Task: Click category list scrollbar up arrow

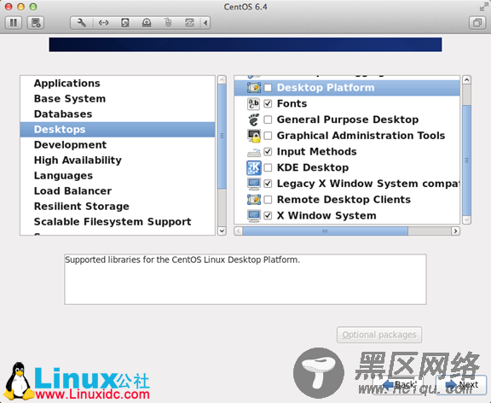Action: [222, 79]
